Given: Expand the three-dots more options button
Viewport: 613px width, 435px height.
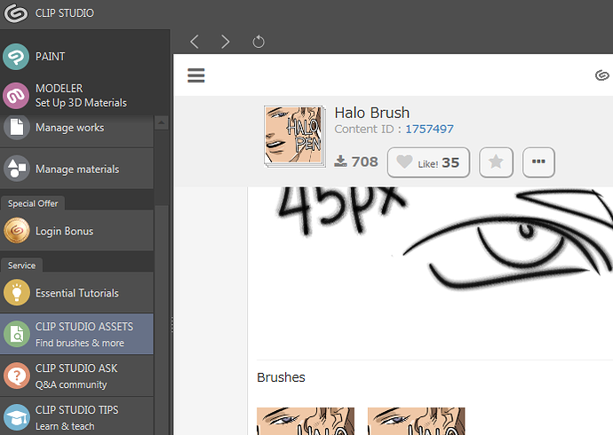Looking at the screenshot, I should coord(538,162).
